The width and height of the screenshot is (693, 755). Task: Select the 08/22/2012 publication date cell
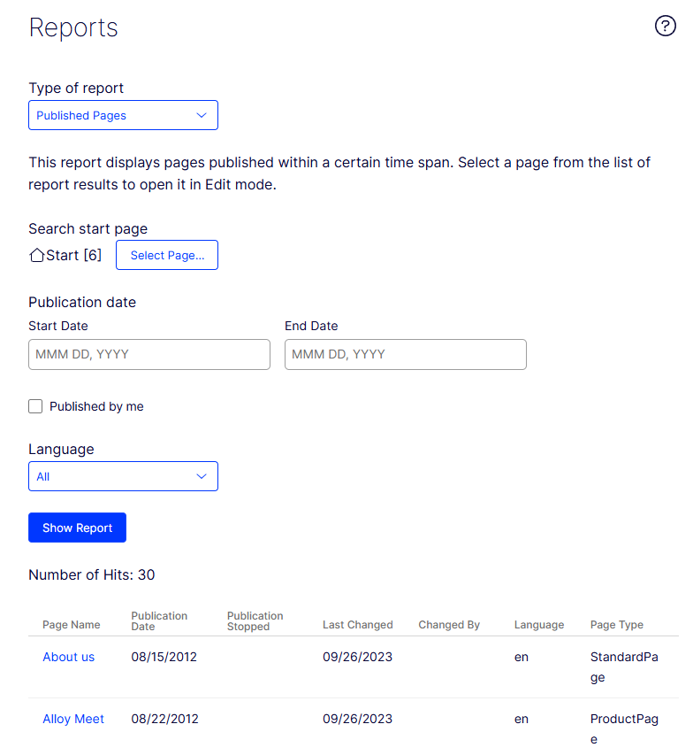(x=165, y=719)
